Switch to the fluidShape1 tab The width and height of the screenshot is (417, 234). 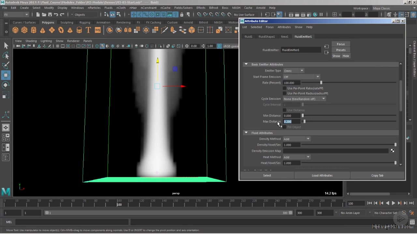(x=266, y=37)
